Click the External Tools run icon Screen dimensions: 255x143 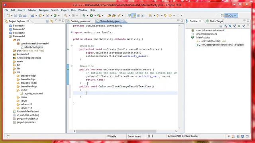point(99,15)
